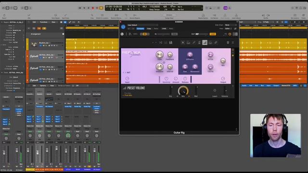308x173 pixels.
Task: Click the tuner icon in the Guitar Rig toolbar
Action: point(194,43)
